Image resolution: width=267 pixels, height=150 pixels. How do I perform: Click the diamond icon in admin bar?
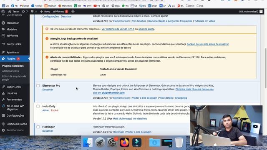tap(73, 12)
